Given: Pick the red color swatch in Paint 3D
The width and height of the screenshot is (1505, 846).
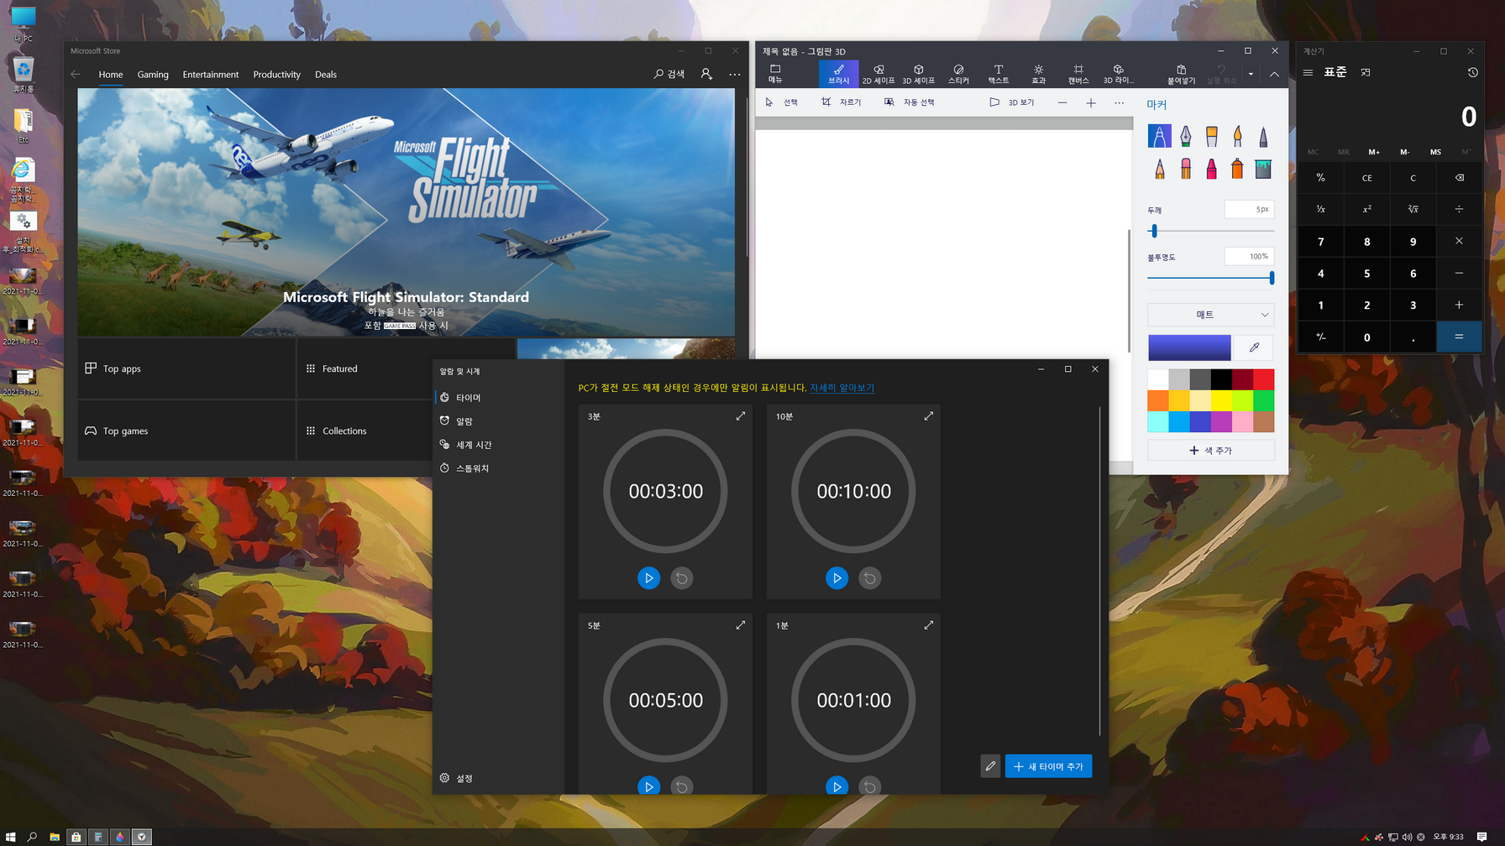Looking at the screenshot, I should (1263, 379).
